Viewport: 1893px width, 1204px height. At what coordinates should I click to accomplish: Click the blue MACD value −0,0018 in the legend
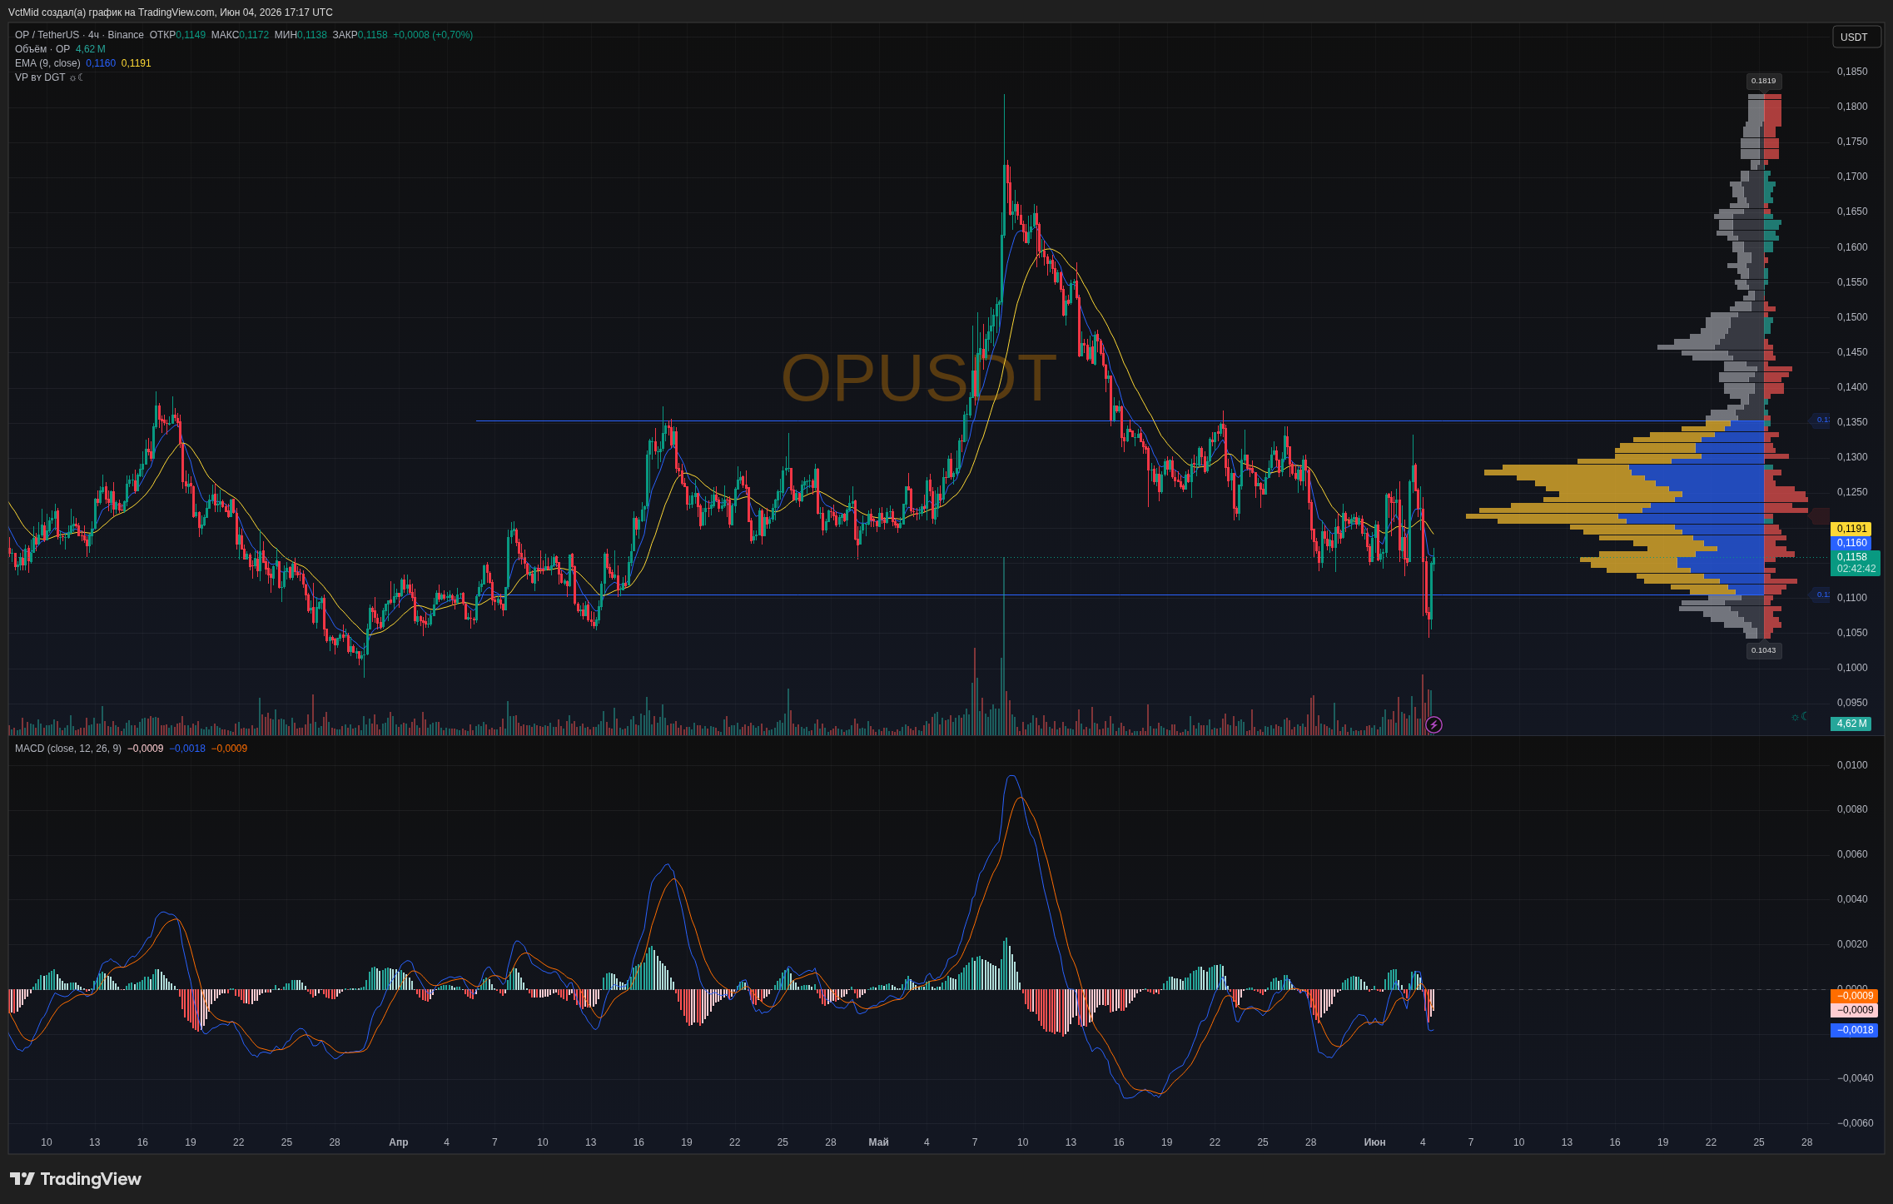point(187,749)
